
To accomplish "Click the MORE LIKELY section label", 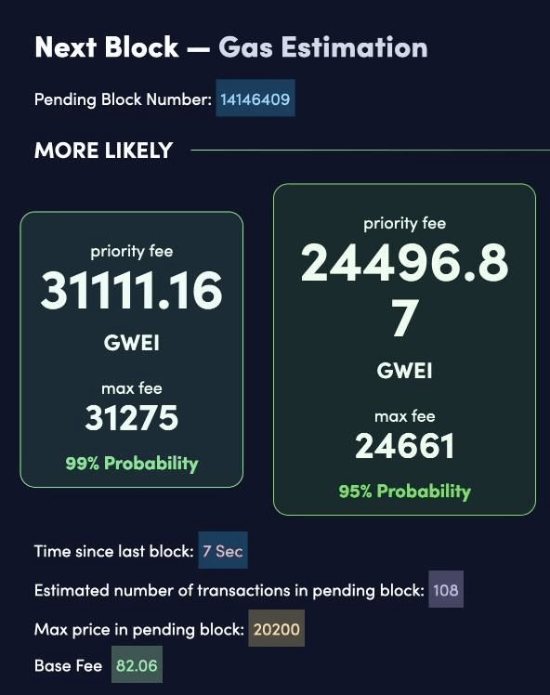I will 103,151.
